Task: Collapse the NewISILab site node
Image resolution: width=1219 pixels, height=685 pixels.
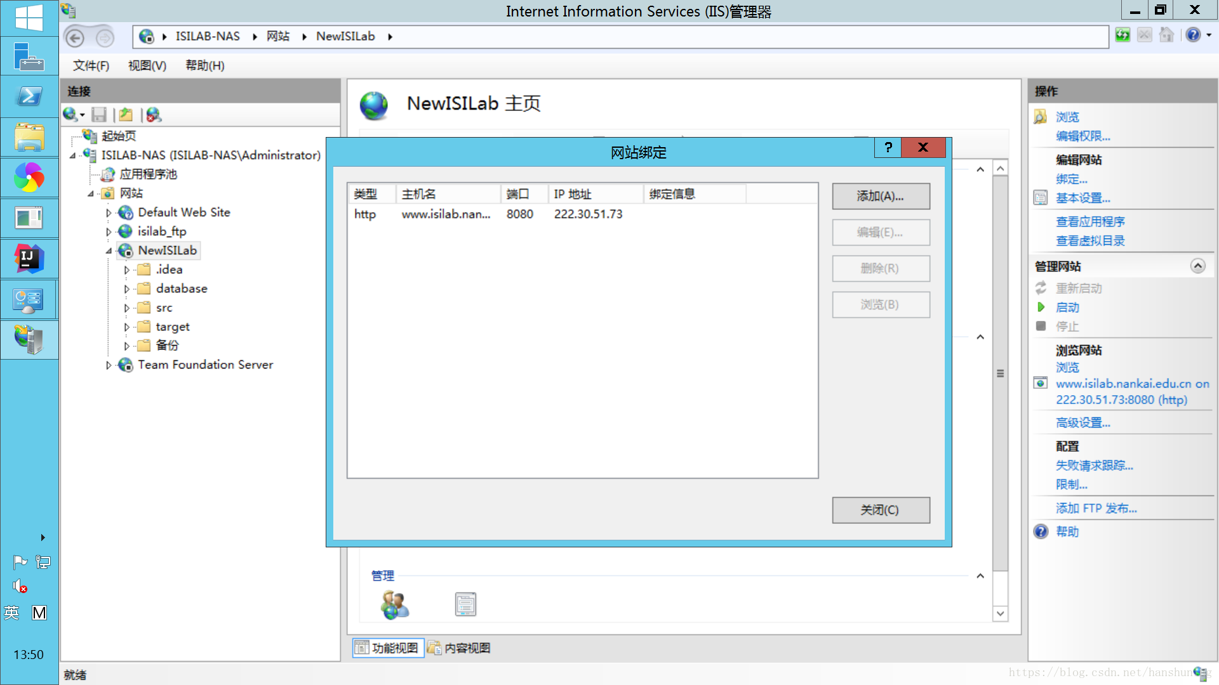Action: tap(109, 251)
